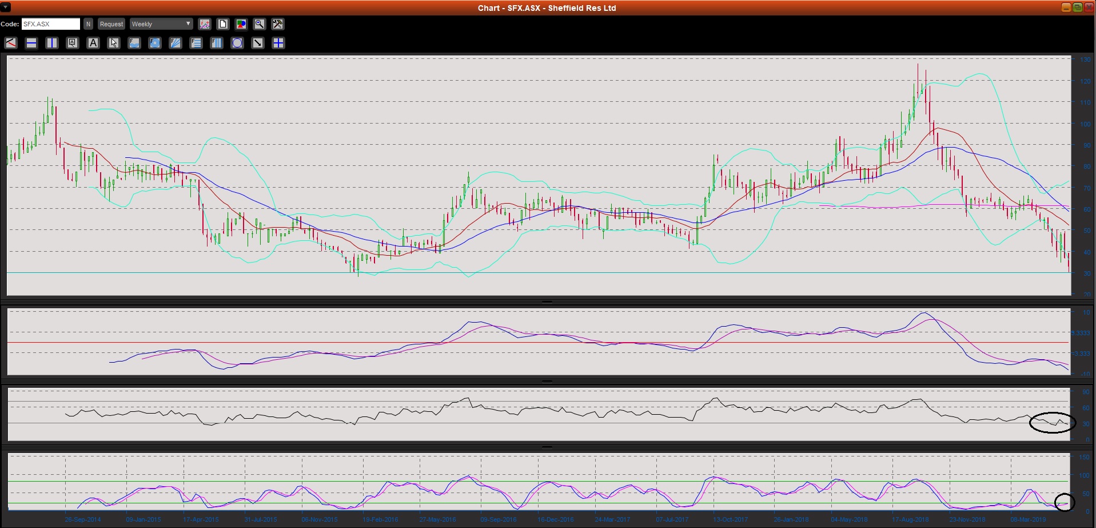Screen dimensions: 1096x528
Task: Restore the chart window with green button
Action: 1077,7
